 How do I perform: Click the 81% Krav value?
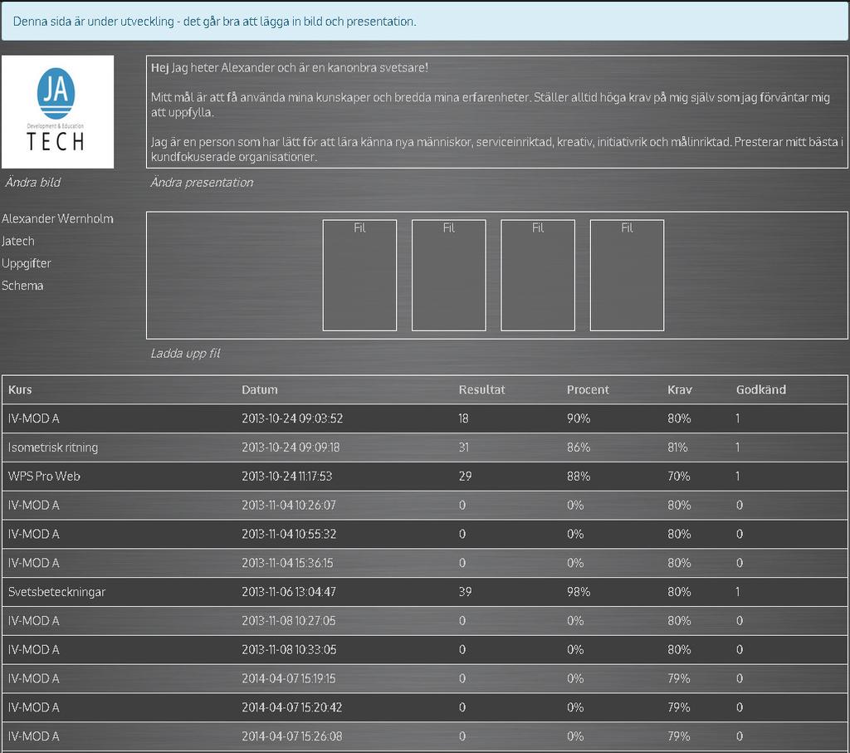pos(677,447)
